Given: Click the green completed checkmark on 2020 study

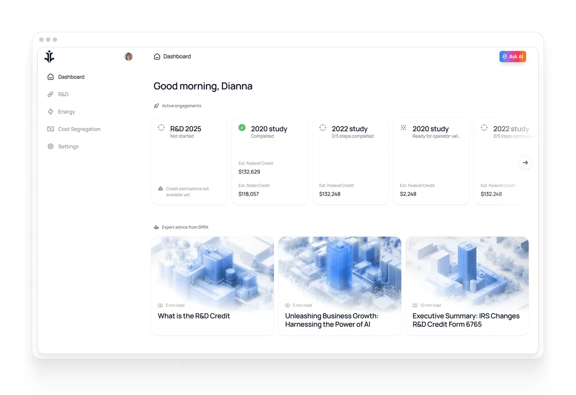Looking at the screenshot, I should (242, 128).
